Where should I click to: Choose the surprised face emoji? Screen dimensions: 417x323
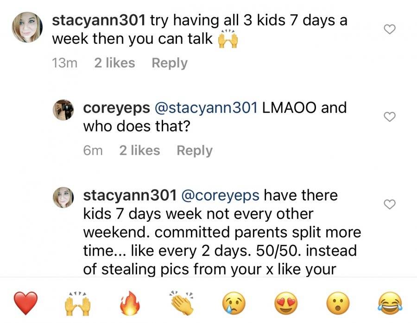pos(338,303)
